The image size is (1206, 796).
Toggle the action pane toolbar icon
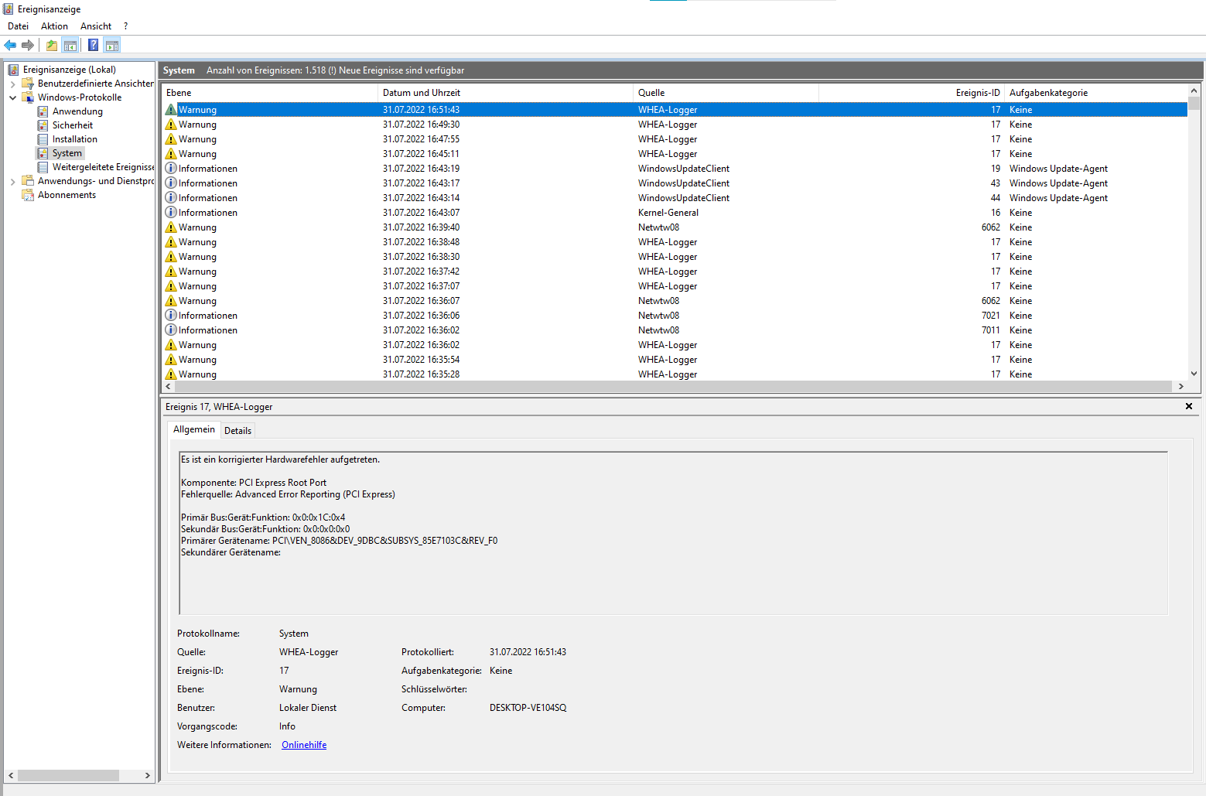click(x=112, y=45)
